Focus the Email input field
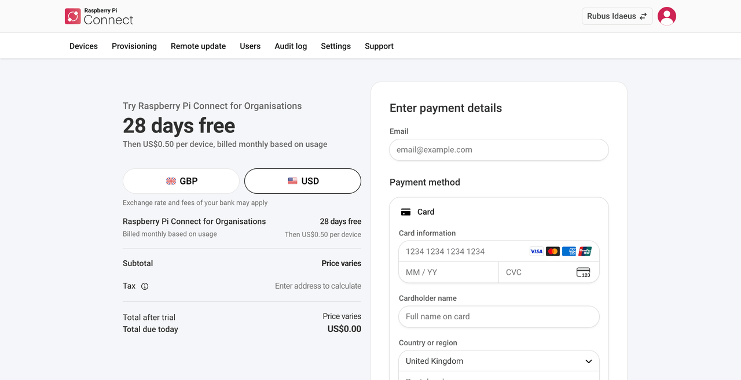Screen dimensions: 741x380 [499, 150]
